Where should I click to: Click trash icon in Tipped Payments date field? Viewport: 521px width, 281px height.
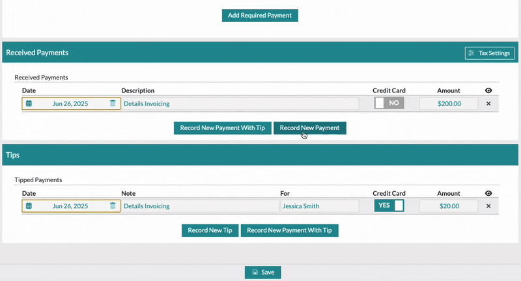(113, 206)
